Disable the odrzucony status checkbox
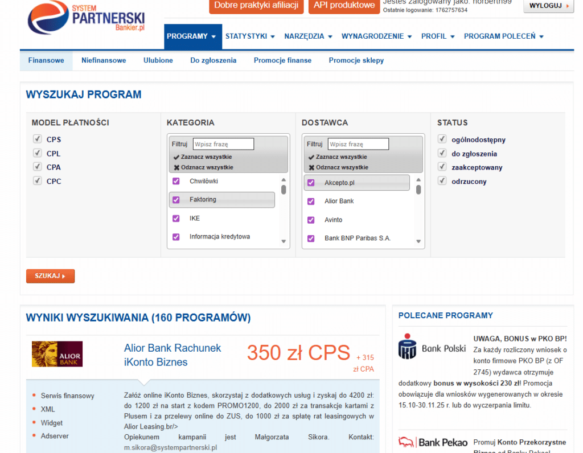Screen dimensions: 583x453 coord(442,181)
